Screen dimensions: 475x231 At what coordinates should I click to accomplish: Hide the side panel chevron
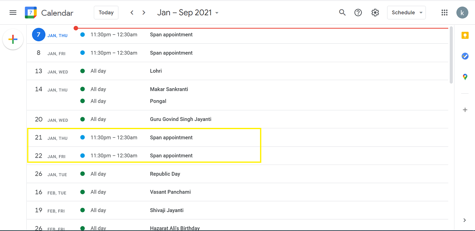(465, 220)
